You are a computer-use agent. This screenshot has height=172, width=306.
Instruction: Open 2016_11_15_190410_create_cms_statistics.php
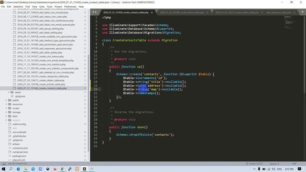tap(41, 64)
